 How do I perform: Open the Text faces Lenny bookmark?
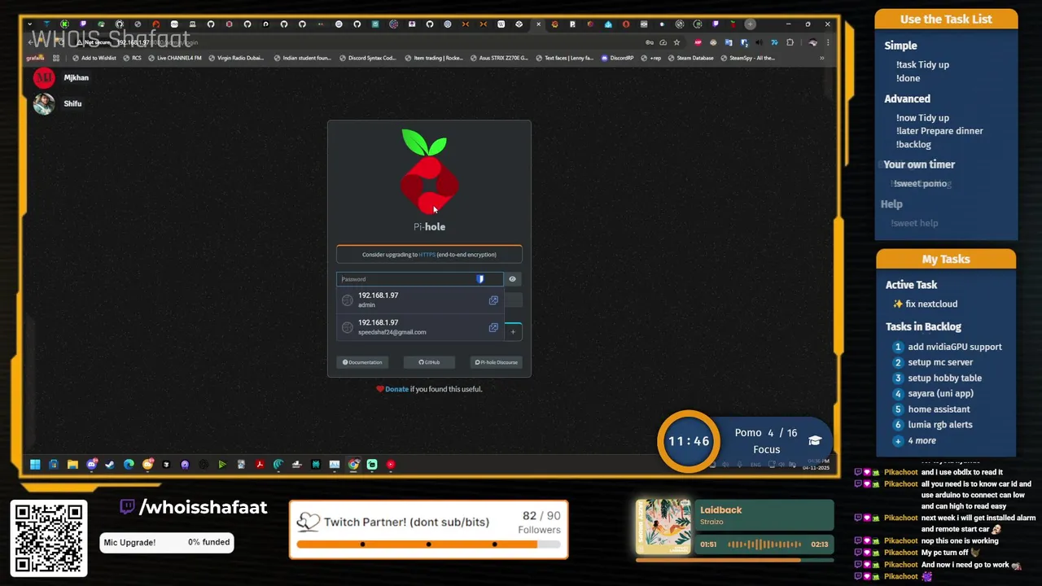(564, 58)
